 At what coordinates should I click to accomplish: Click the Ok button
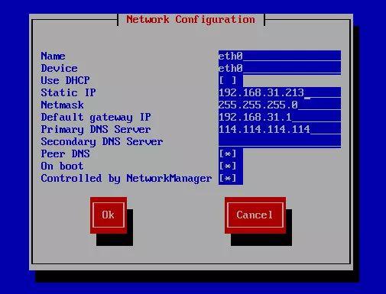(x=109, y=215)
